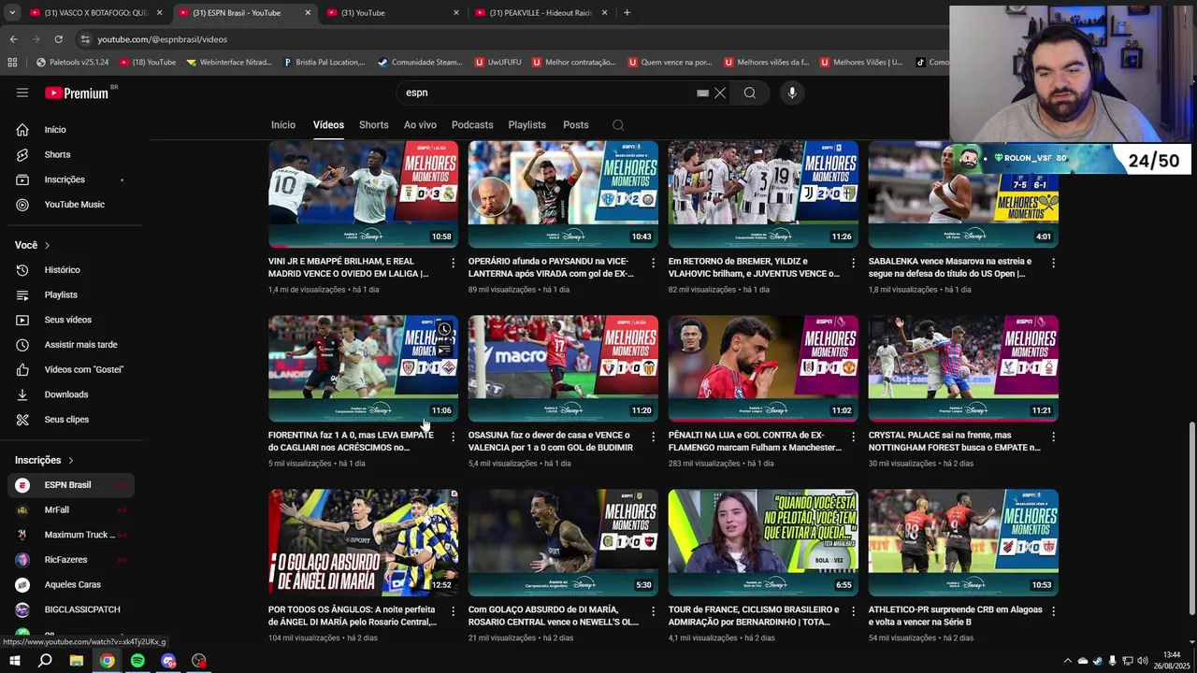The height and width of the screenshot is (673, 1197).
Task: Switch to the Posts channel tab
Action: (x=576, y=125)
